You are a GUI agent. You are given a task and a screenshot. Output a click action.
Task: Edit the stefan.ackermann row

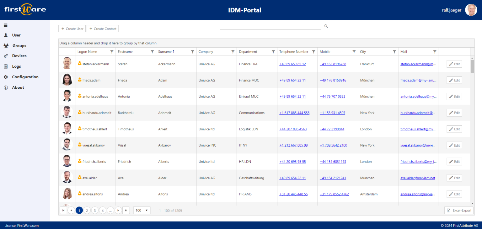pyautogui.click(x=454, y=64)
